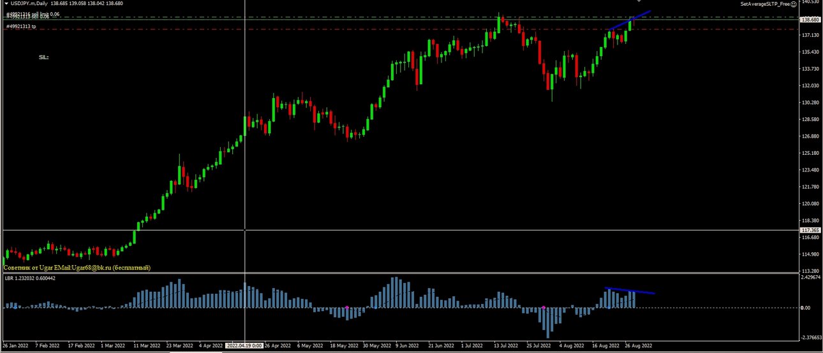The width and height of the screenshot is (823, 353).
Task: Click the 16 Aug 2022 date label
Action: pyautogui.click(x=605, y=346)
